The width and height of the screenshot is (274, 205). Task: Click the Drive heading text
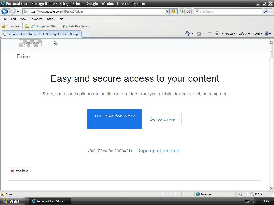(24, 57)
